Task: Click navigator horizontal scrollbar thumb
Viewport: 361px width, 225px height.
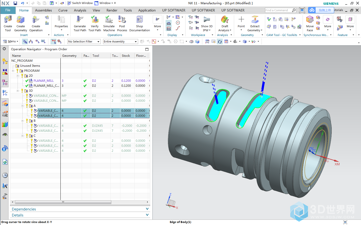Action: pos(63,202)
